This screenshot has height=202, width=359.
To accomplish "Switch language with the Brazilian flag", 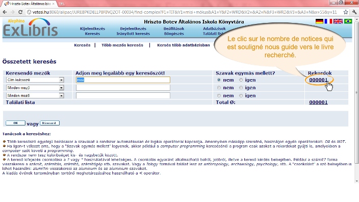I will [348, 21].
